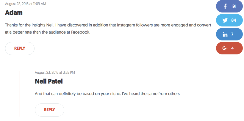Screen dimensions: 244x121
Task: Click the LinkedIn share count 7
Action: coord(232,34)
